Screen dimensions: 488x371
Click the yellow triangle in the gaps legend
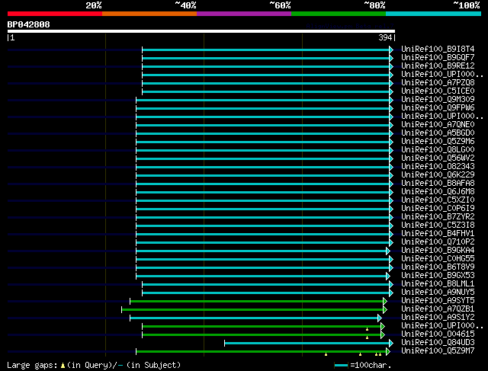click(x=63, y=366)
